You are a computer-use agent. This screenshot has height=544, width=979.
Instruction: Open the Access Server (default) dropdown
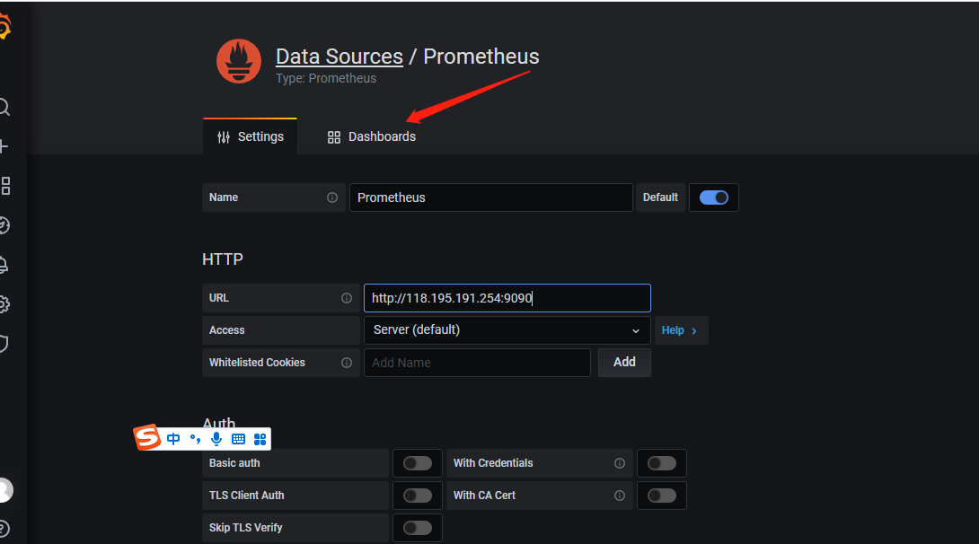coord(507,330)
